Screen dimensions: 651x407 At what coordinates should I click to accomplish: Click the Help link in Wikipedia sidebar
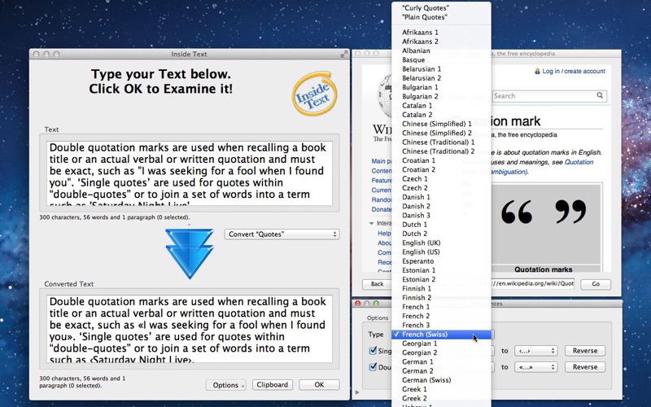click(384, 234)
